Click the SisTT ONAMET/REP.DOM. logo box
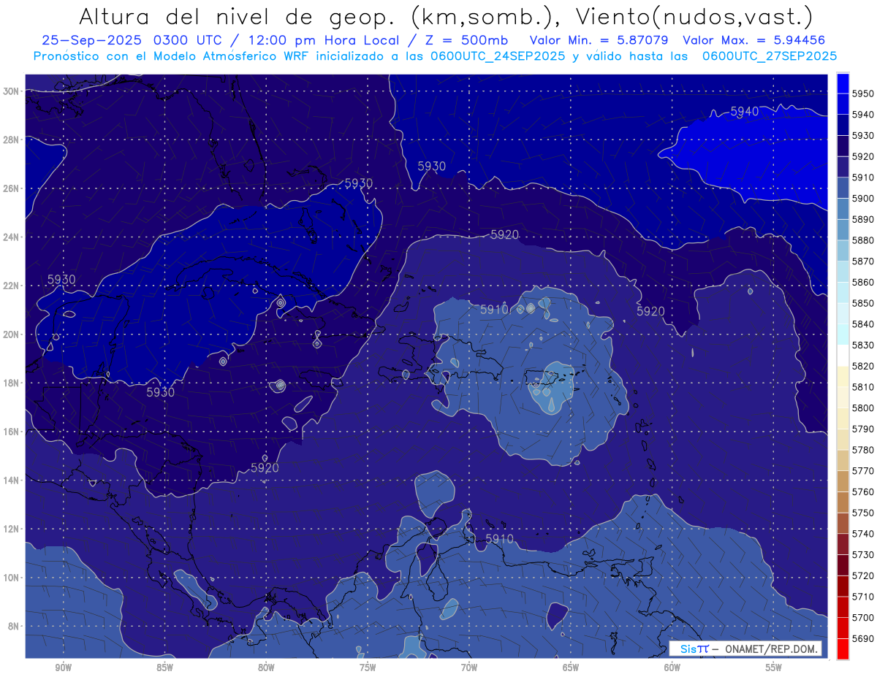This screenshot has height=677, width=877. click(745, 649)
